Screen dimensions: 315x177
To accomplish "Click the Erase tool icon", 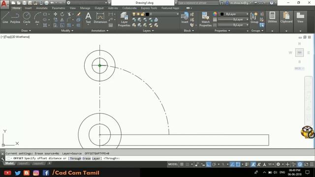I will tap(79, 14).
